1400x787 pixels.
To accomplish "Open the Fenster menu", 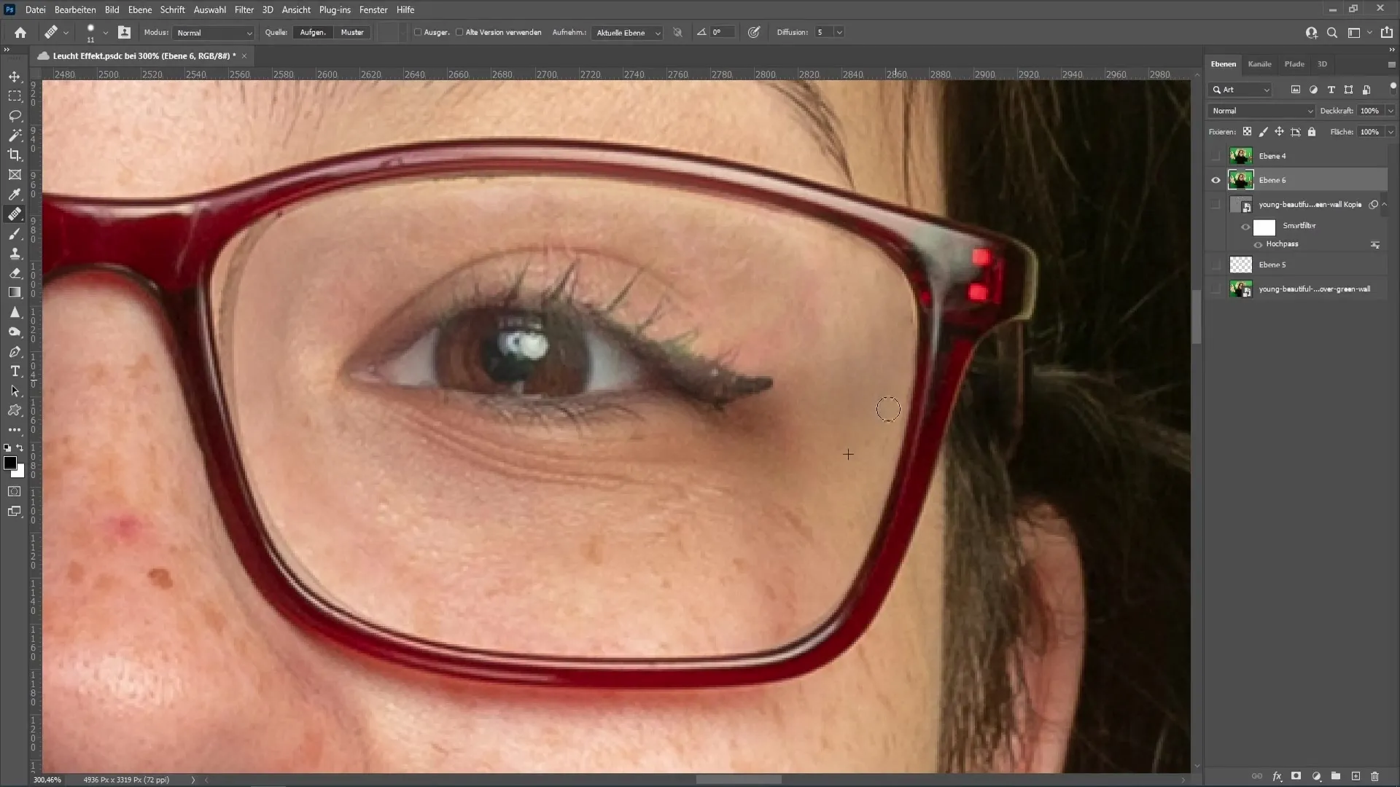I will click(373, 9).
